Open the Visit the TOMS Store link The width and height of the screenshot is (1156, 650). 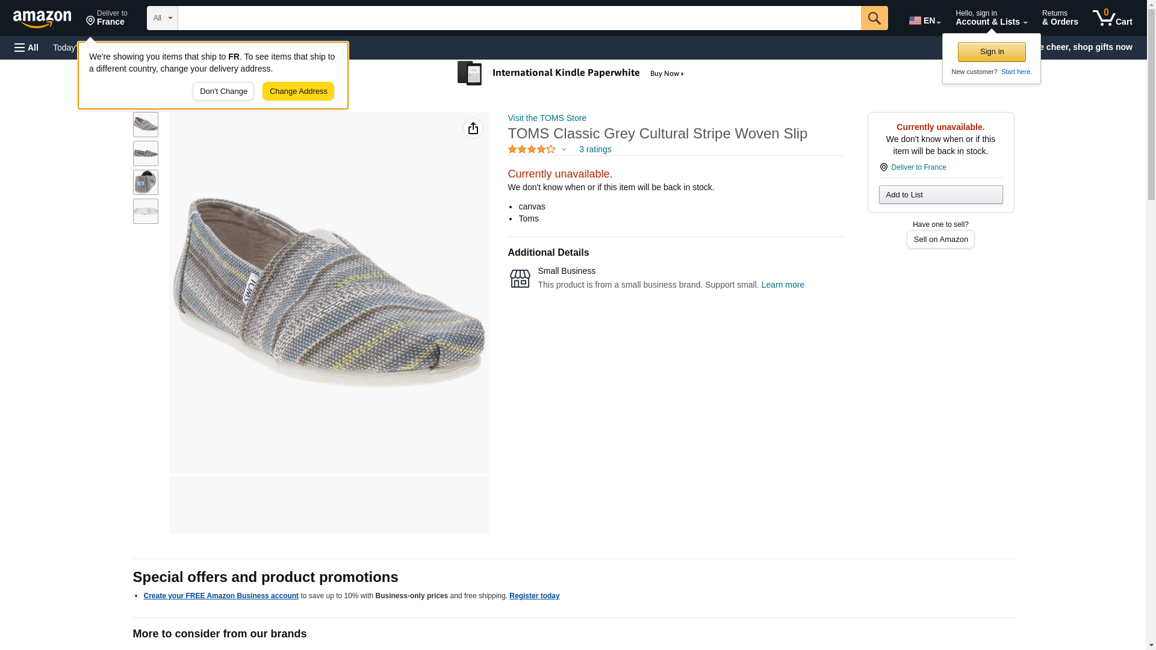[547, 118]
